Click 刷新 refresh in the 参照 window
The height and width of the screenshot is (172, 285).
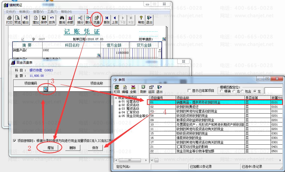point(143,89)
